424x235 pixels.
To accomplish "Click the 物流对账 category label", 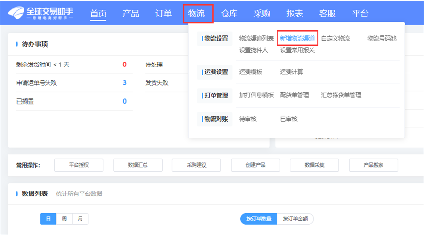I will (215, 119).
